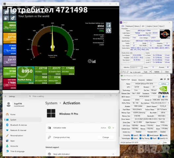Screen dimensions: 174x158
Task: Rerun the 17686 Disk Mark green tile
Action: [71, 74]
